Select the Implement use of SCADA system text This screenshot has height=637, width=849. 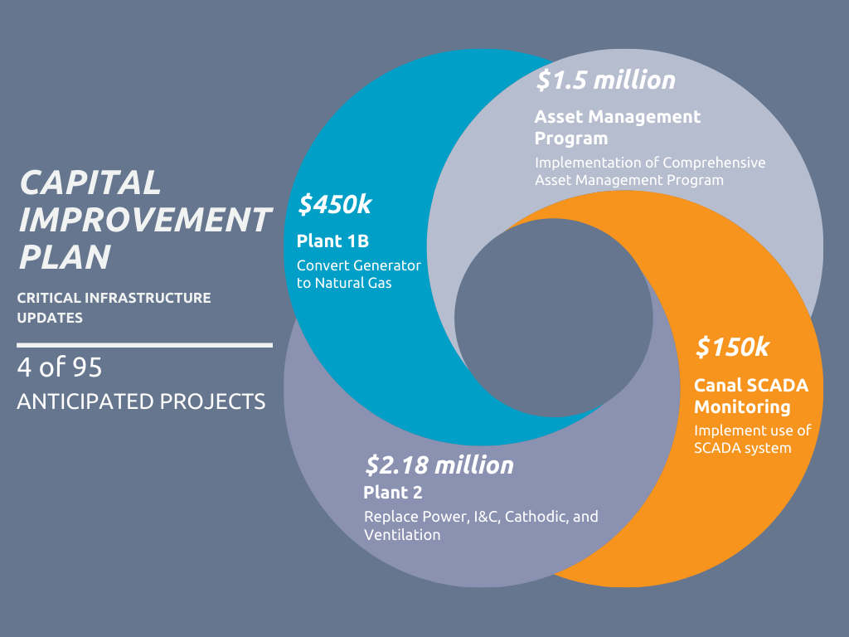(x=752, y=439)
